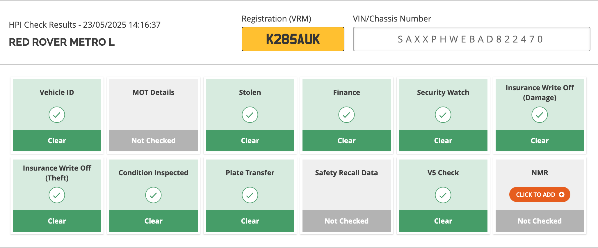This screenshot has height=248, width=598.
Task: Click the V5 Check tick icon
Action: 443,195
